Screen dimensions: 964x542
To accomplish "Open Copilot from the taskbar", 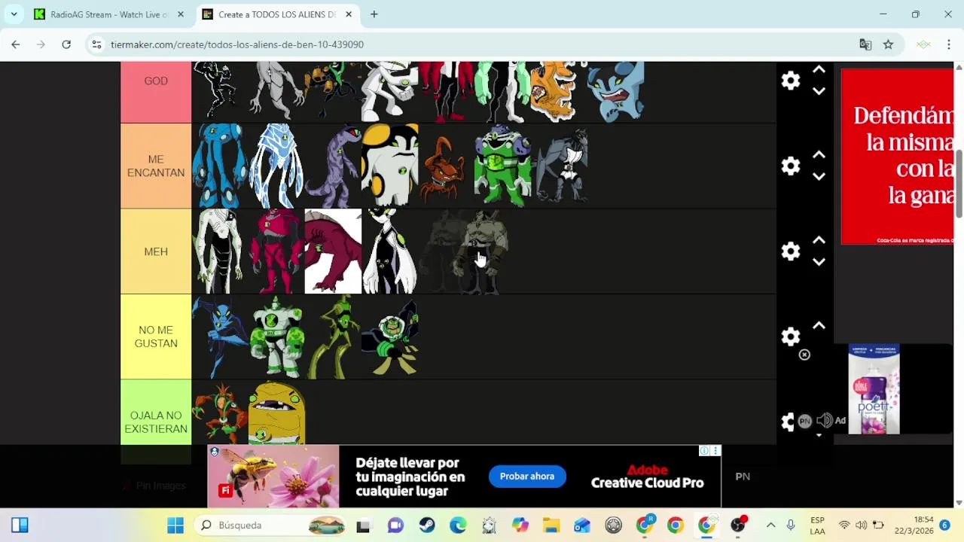I will 520,525.
